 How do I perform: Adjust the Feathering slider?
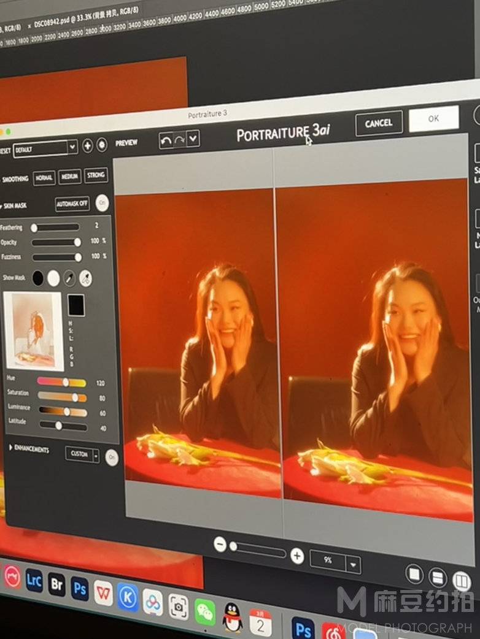[x=55, y=227]
